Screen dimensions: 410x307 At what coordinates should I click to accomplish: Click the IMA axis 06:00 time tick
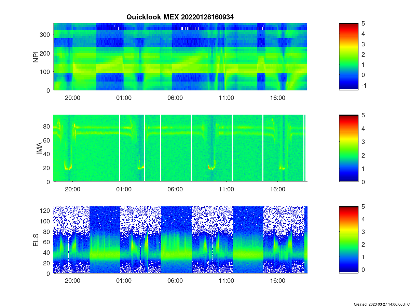pyautogui.click(x=175, y=189)
